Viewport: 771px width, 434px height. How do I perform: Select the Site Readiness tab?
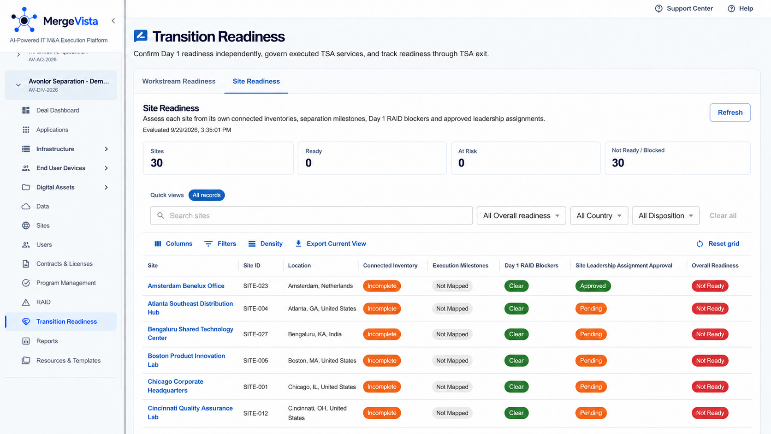256,81
